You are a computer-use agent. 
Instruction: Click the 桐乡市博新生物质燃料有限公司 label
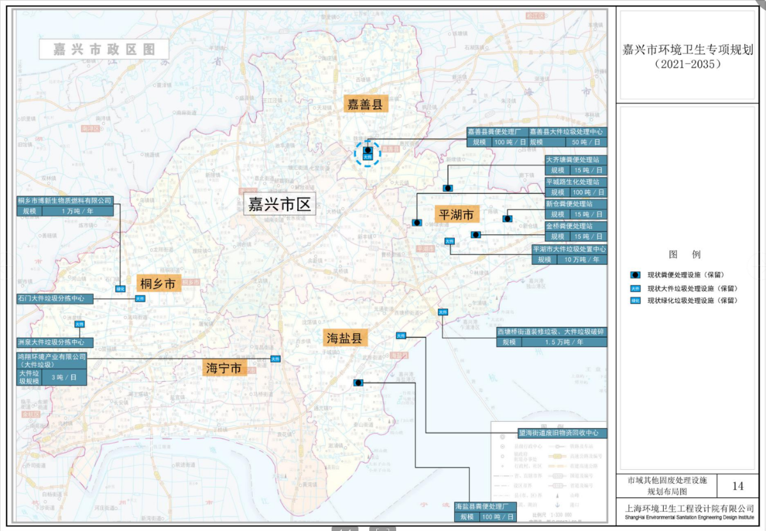click(x=65, y=200)
